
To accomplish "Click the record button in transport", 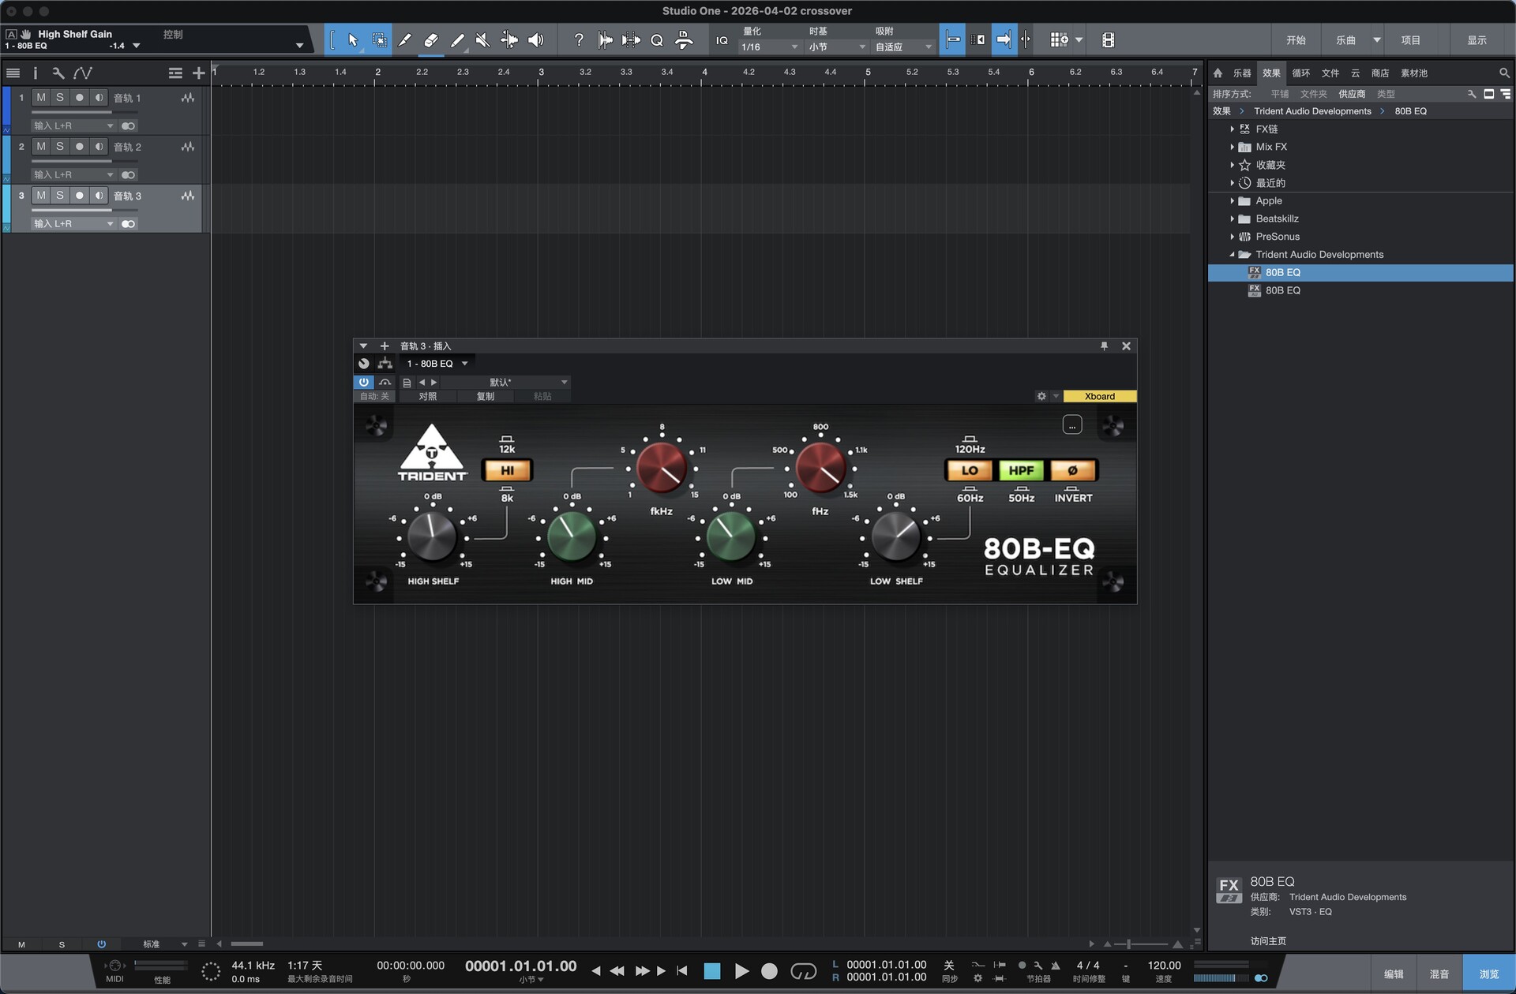I will (769, 971).
